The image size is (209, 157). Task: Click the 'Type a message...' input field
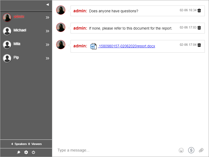[115, 150]
